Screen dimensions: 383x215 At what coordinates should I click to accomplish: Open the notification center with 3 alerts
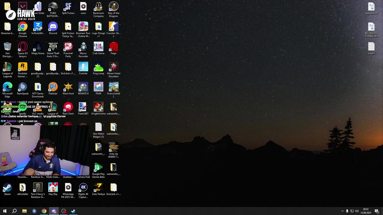coord(377,211)
